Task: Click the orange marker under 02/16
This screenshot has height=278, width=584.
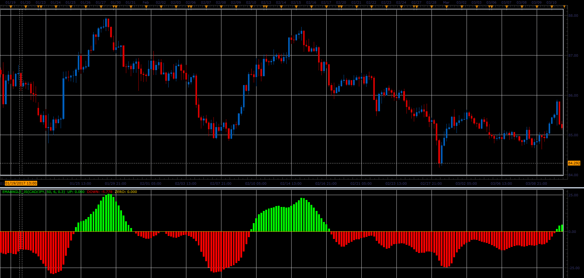Action: coord(311,7)
